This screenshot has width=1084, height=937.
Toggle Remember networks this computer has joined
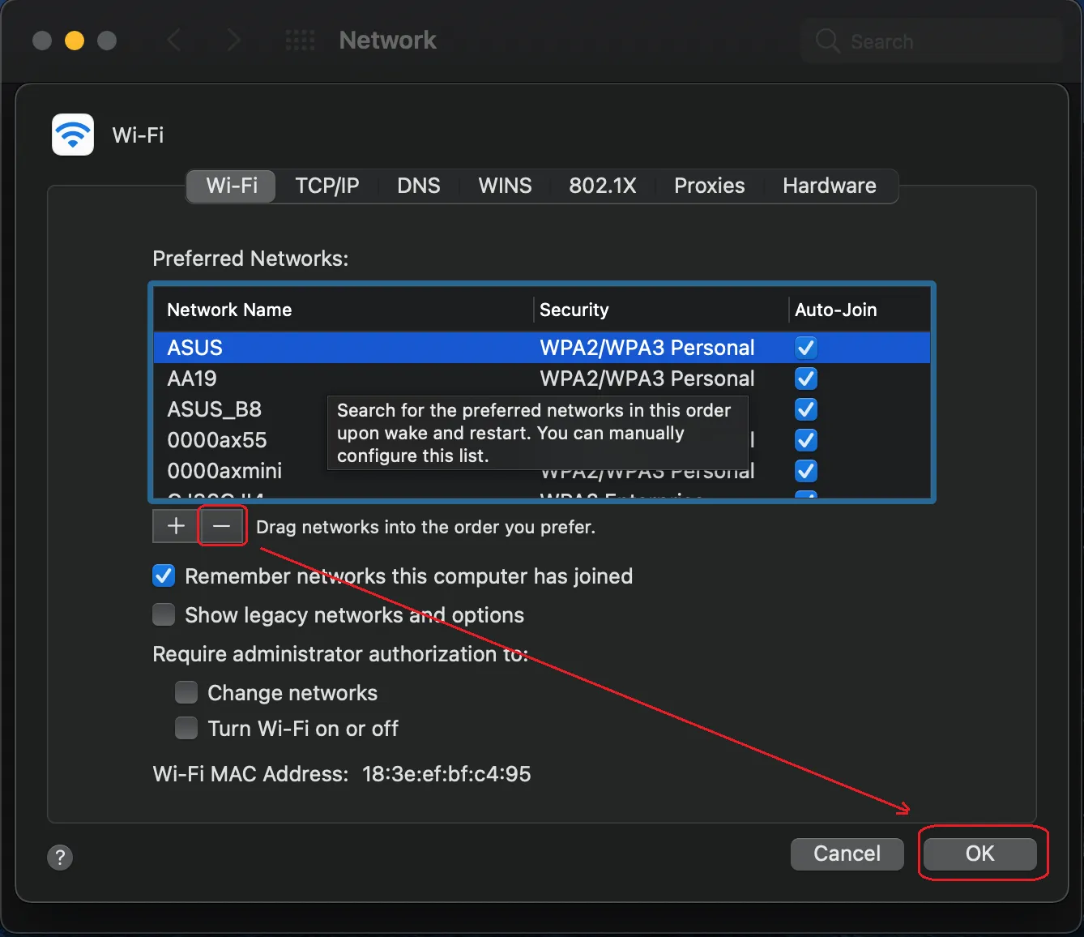coord(164,576)
